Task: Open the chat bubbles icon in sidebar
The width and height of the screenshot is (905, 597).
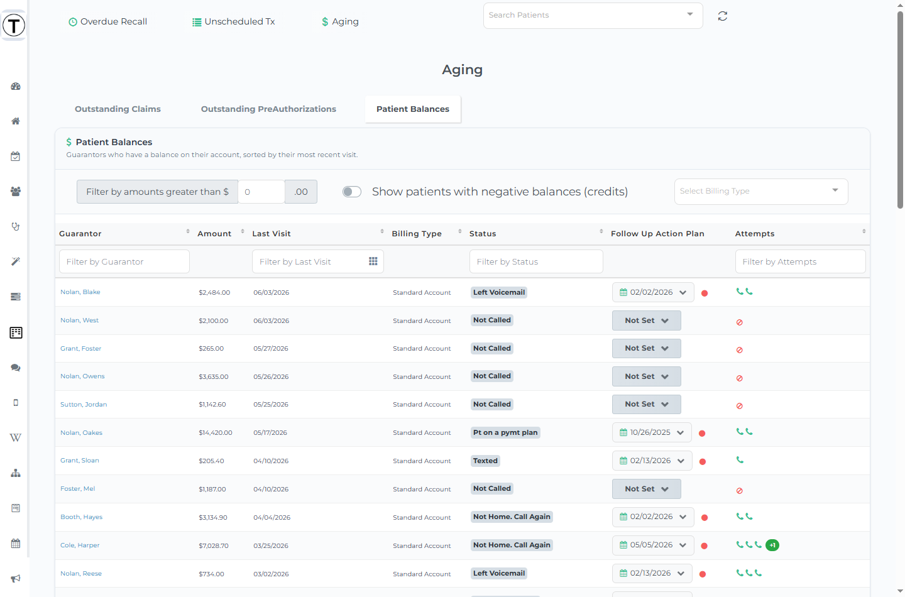Action: pos(16,368)
